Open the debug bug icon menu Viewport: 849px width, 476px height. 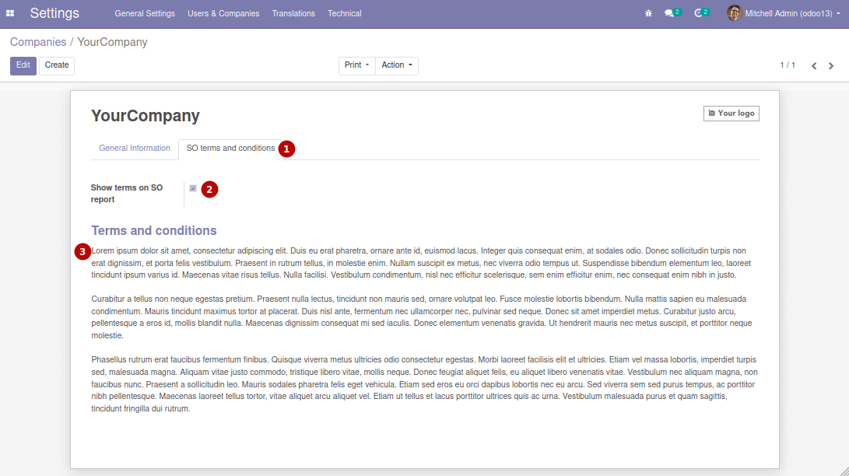pyautogui.click(x=648, y=13)
